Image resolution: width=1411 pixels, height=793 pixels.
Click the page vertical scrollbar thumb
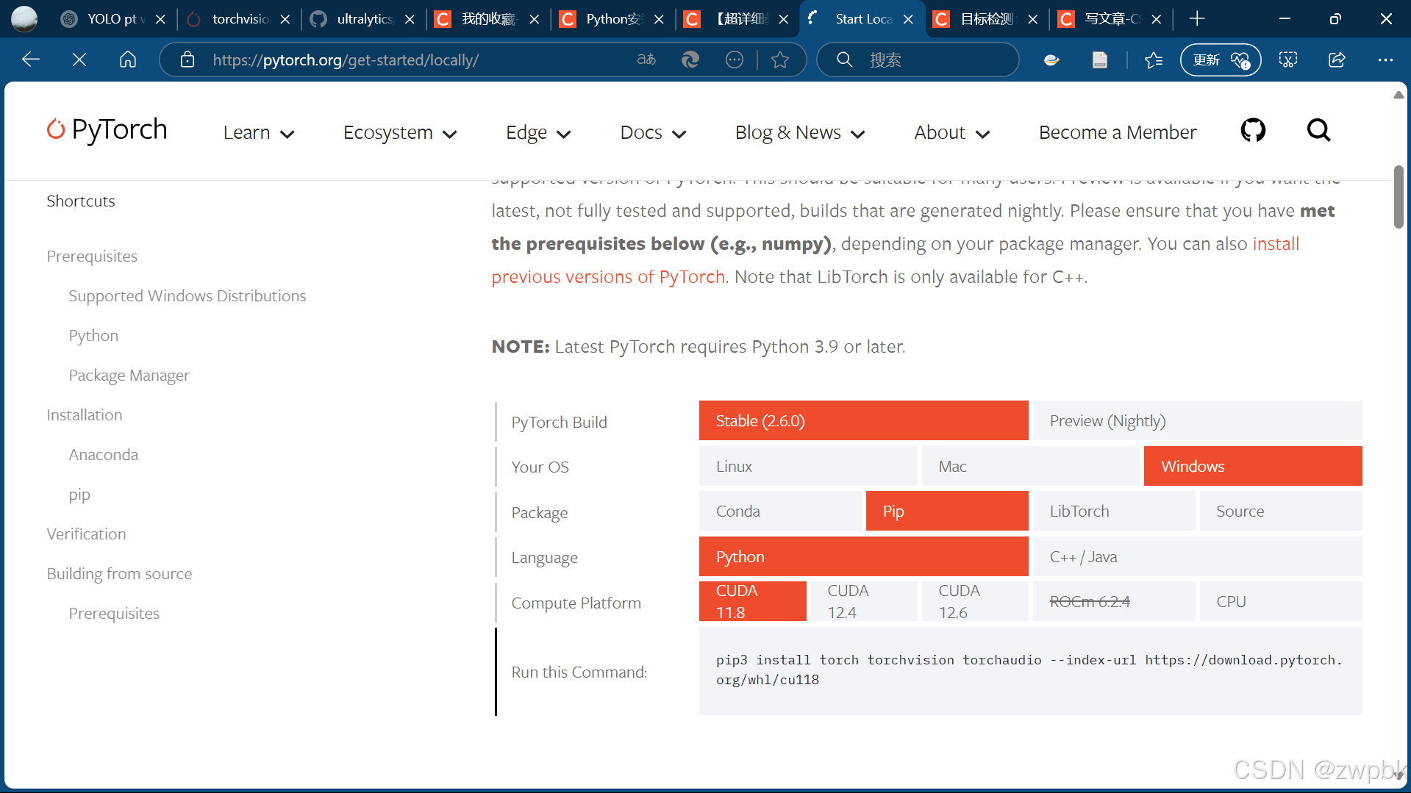[x=1399, y=197]
